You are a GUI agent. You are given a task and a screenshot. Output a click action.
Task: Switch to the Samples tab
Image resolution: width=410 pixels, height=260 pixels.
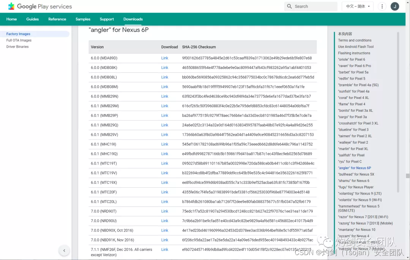83,19
